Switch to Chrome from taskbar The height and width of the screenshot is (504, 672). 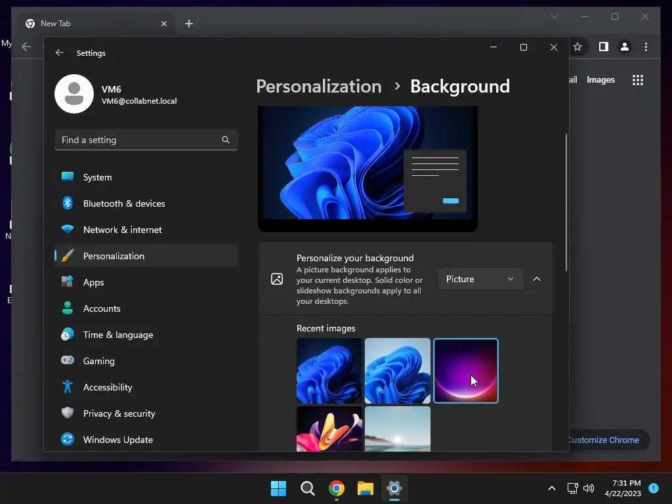pos(337,488)
